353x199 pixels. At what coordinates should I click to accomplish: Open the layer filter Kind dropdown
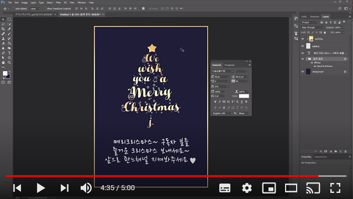[x=310, y=22]
